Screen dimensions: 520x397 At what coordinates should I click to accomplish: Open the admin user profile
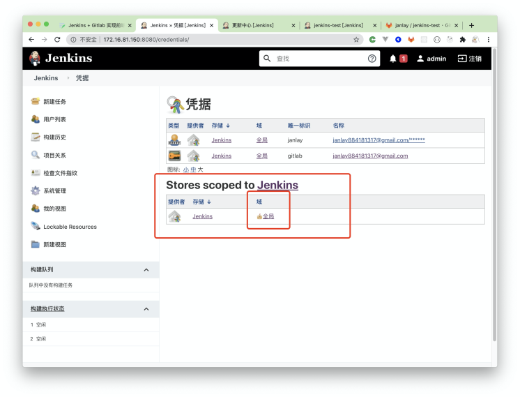point(431,59)
